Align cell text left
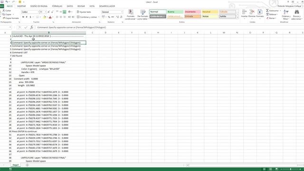 coord(57,17)
